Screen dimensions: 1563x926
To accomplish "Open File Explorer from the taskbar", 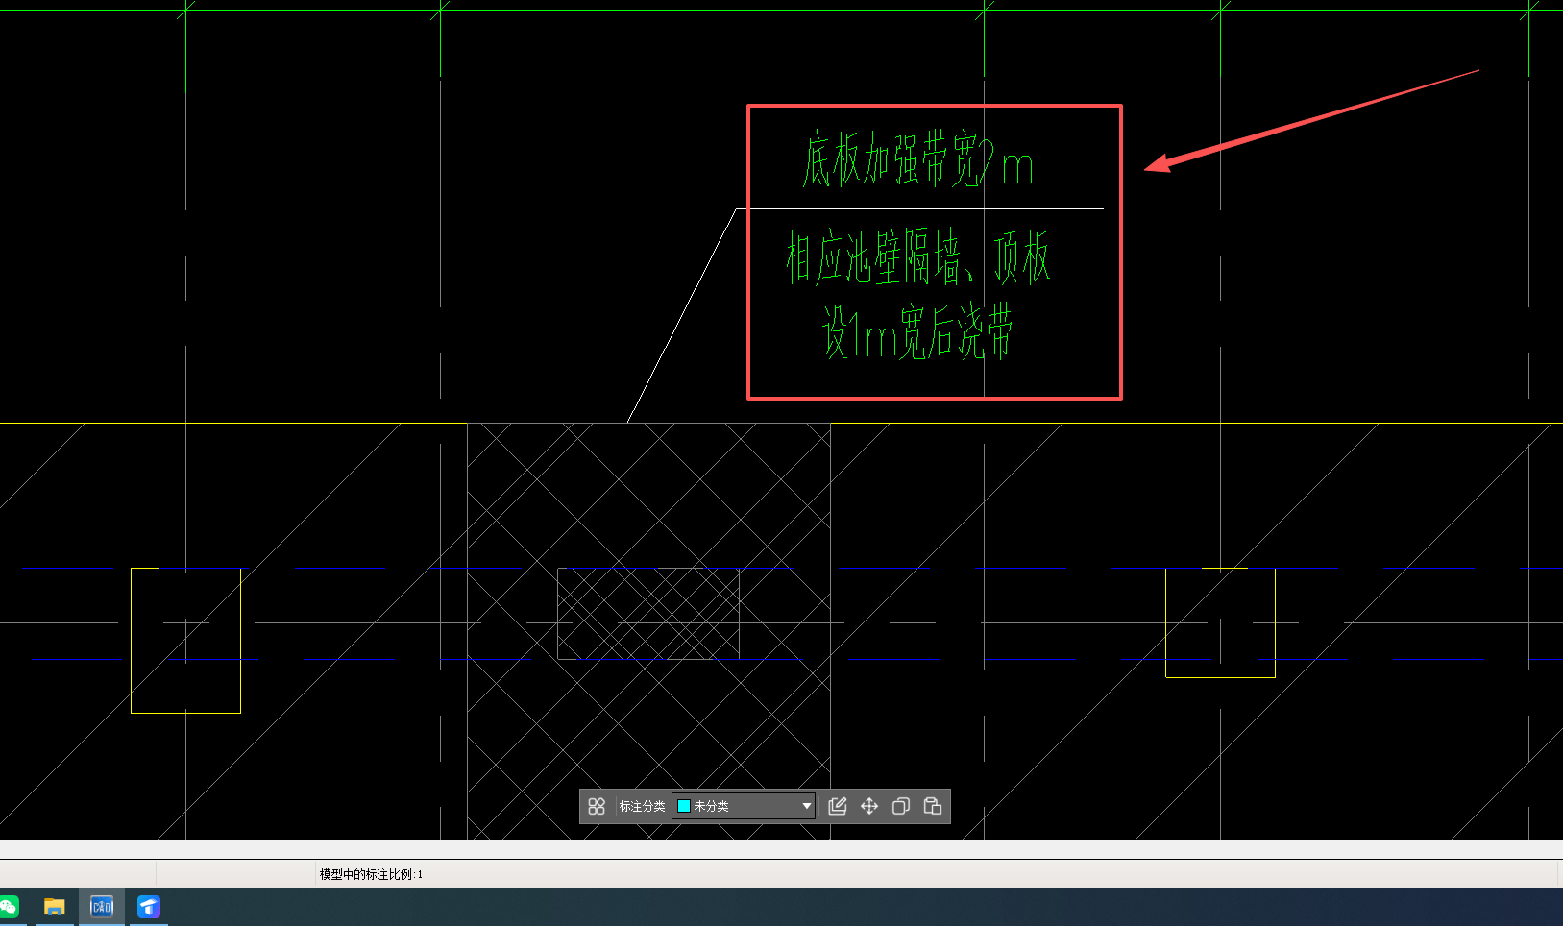I will pos(55,907).
